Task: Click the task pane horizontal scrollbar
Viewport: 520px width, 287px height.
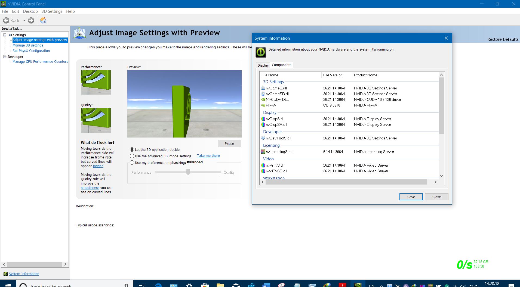Action: pos(35,264)
